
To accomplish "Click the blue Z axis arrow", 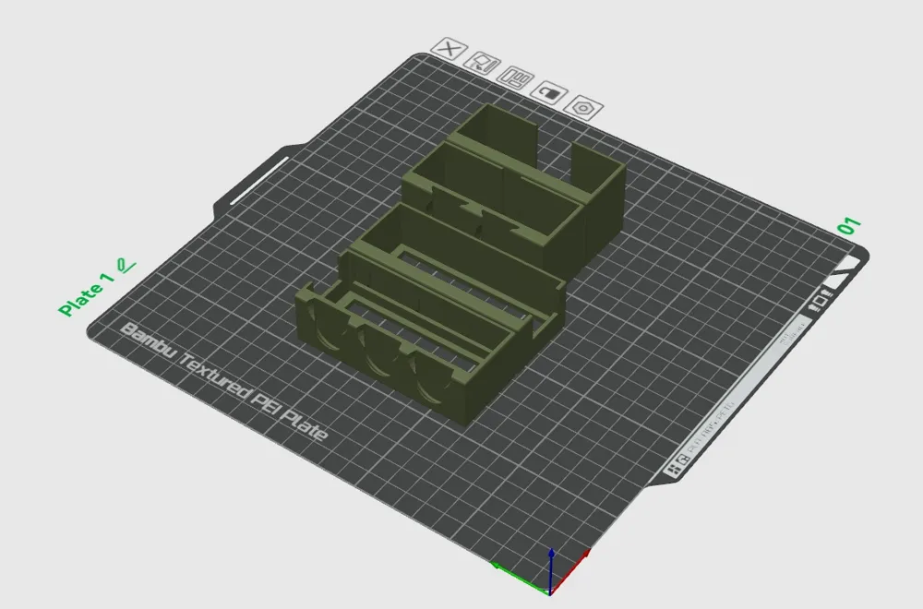I will [x=551, y=571].
